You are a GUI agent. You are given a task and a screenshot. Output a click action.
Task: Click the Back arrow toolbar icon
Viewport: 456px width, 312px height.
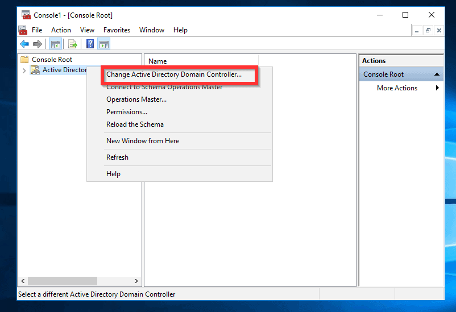(x=24, y=44)
